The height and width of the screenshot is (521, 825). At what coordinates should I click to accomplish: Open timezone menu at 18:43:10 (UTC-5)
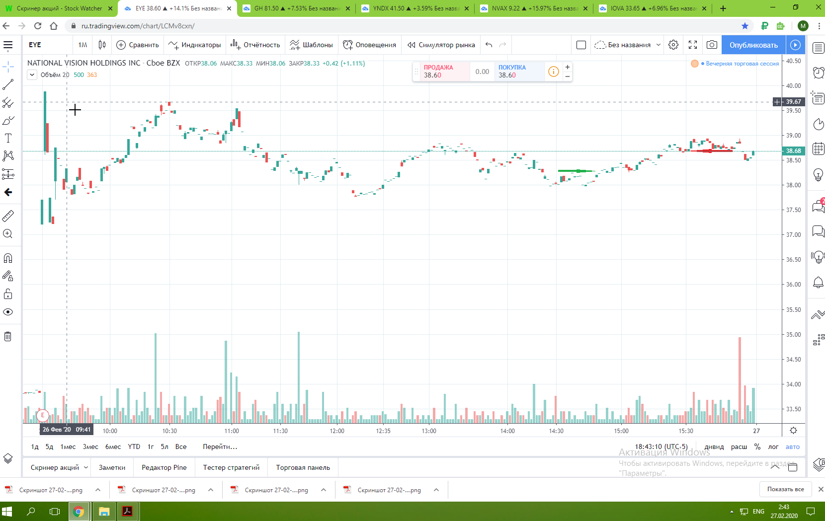661,447
